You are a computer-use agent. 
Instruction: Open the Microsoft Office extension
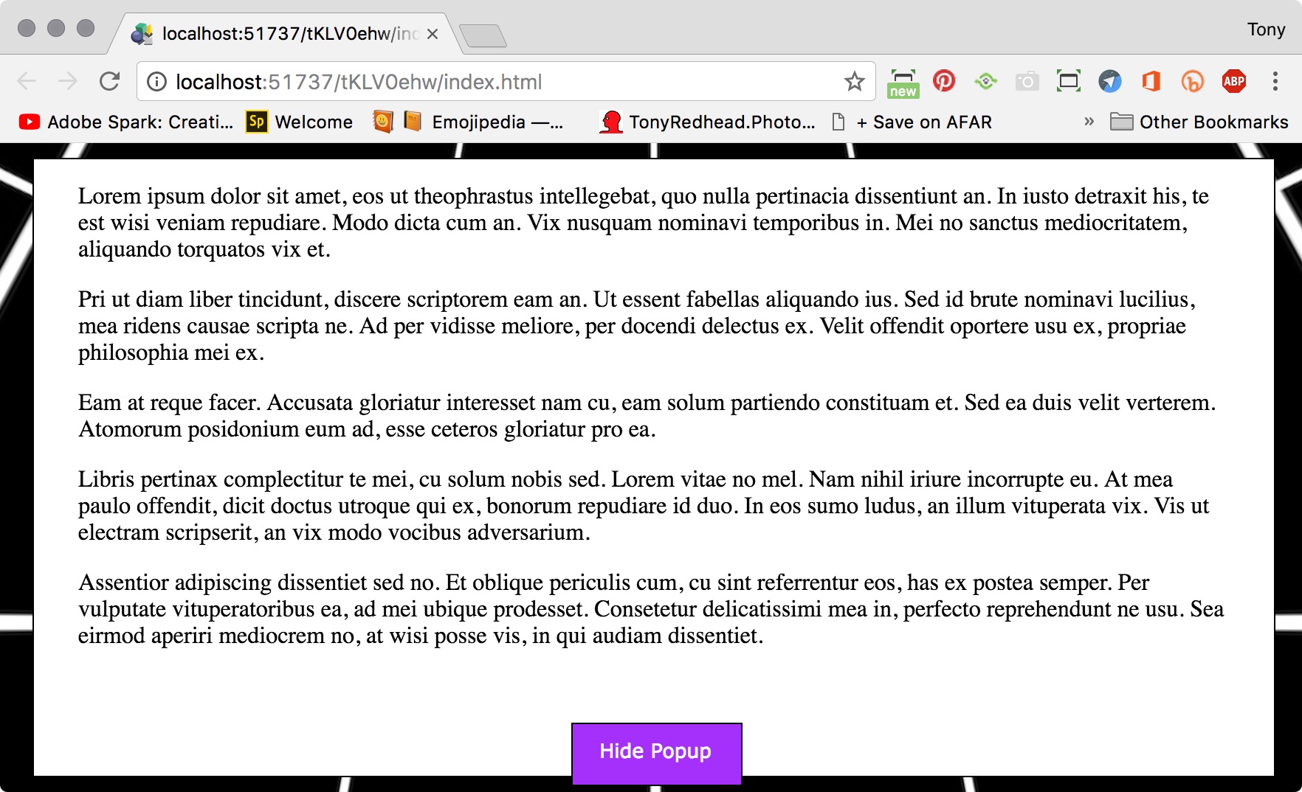1151,81
